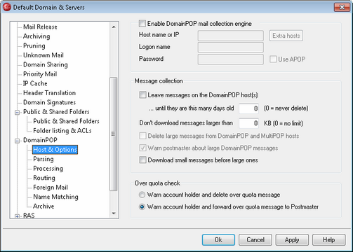
Task: Check Leave messages on the DomainPOP host(s)
Action: point(142,94)
